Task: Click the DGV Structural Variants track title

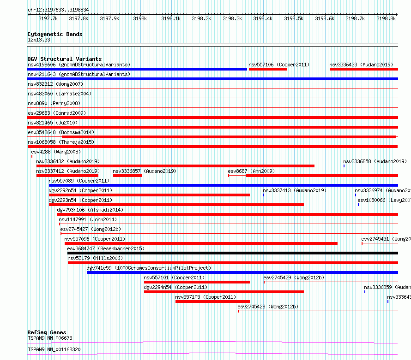Action: (65, 59)
